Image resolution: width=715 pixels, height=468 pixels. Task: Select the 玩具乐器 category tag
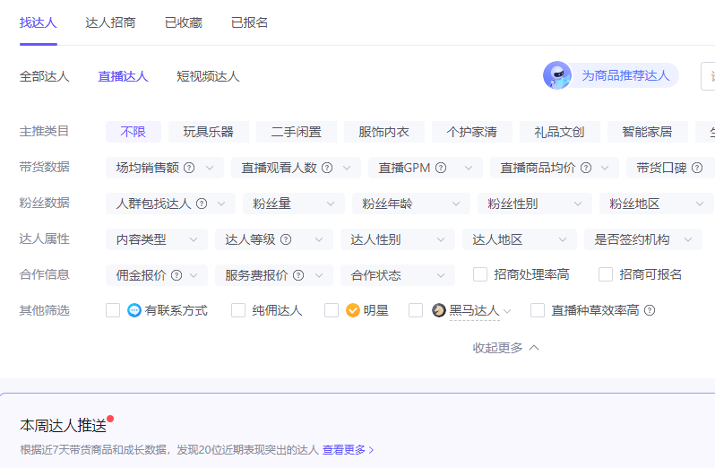[209, 132]
